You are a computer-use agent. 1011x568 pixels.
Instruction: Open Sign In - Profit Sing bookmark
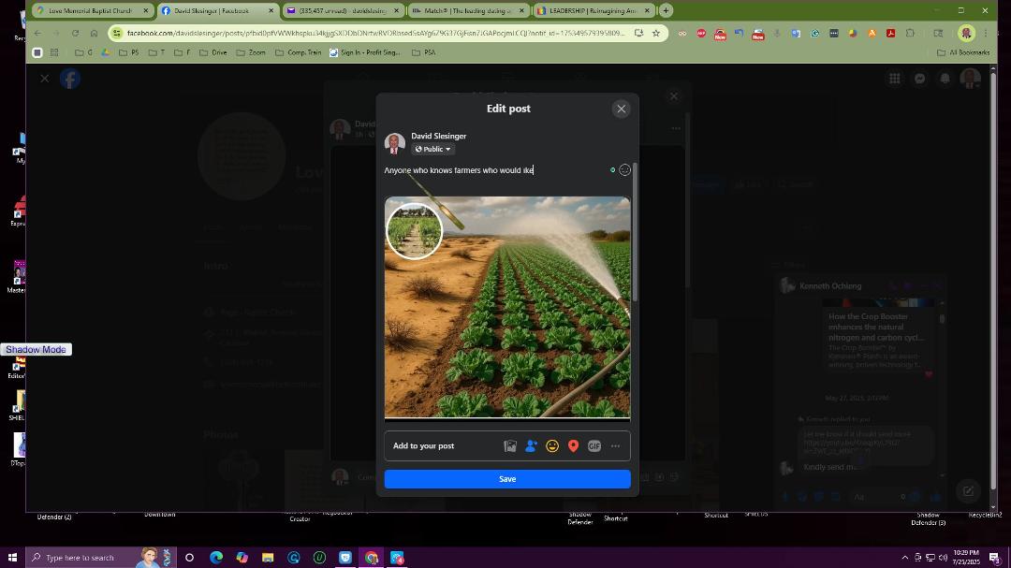point(365,52)
